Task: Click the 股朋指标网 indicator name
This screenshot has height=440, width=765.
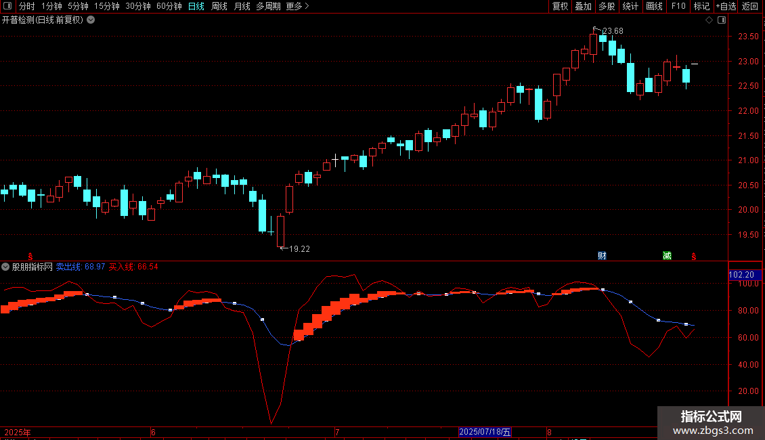Action: 32,267
